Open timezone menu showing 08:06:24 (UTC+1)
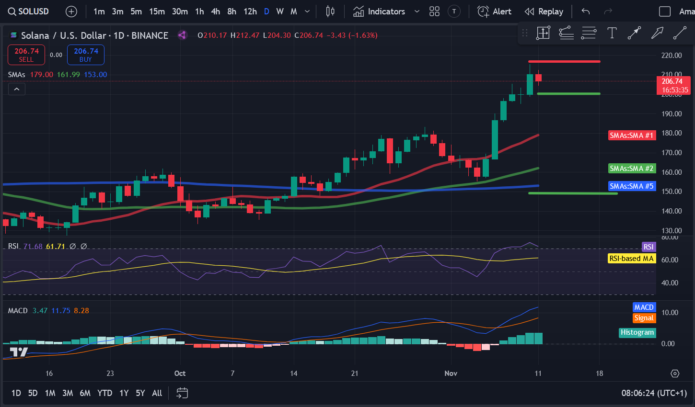The height and width of the screenshot is (407, 695). point(654,393)
